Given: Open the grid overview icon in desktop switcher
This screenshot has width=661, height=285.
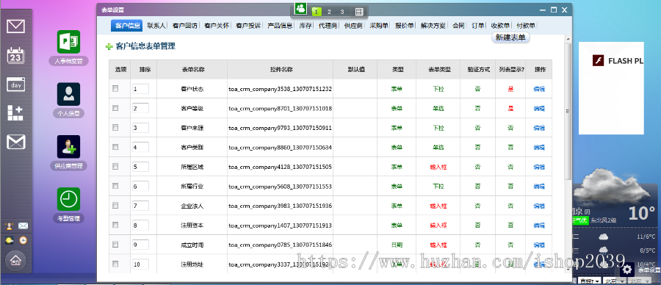Looking at the screenshot, I should tap(359, 11).
